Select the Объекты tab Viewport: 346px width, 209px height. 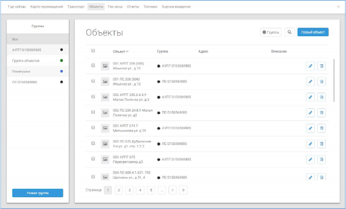pos(96,7)
